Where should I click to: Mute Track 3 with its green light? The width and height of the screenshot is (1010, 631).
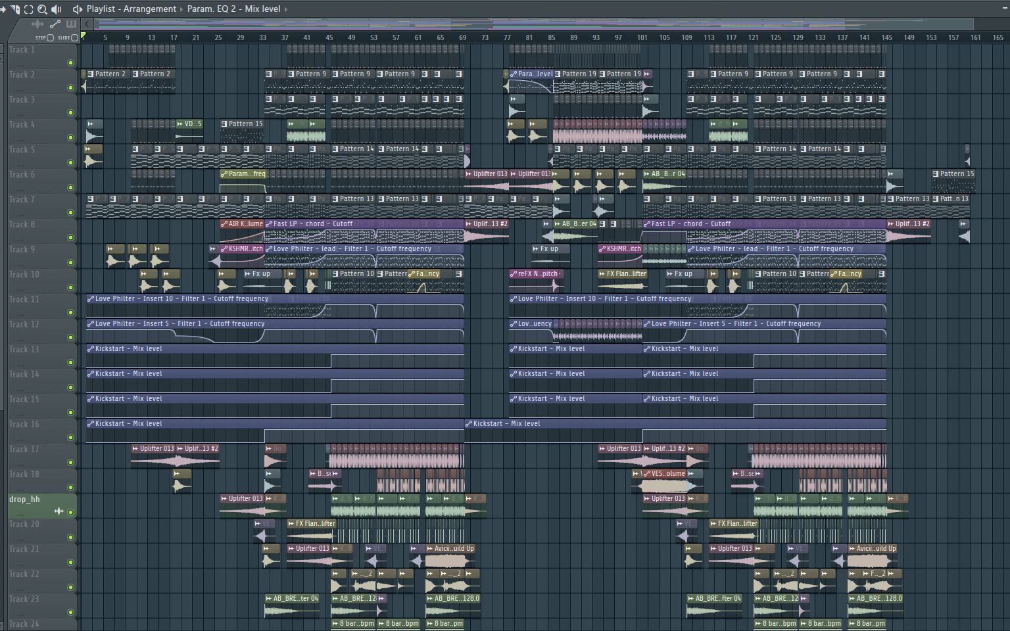pyautogui.click(x=71, y=112)
